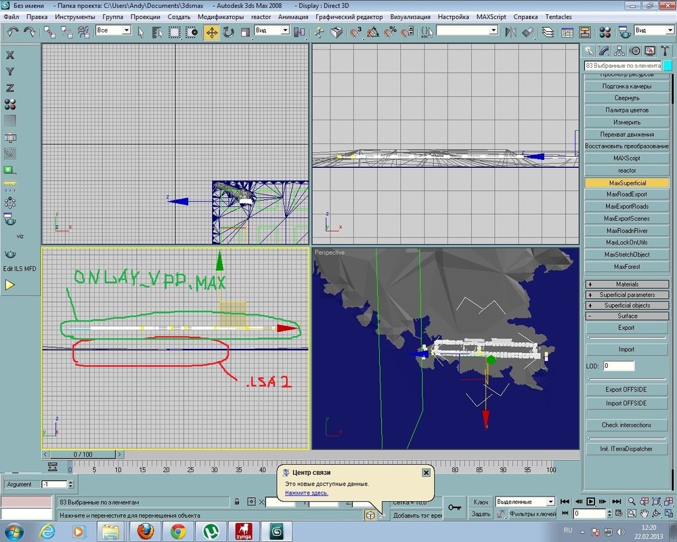Viewport: 677px width, 542px height.
Task: Open the Hierarchy panel tab icon
Action: coord(619,51)
